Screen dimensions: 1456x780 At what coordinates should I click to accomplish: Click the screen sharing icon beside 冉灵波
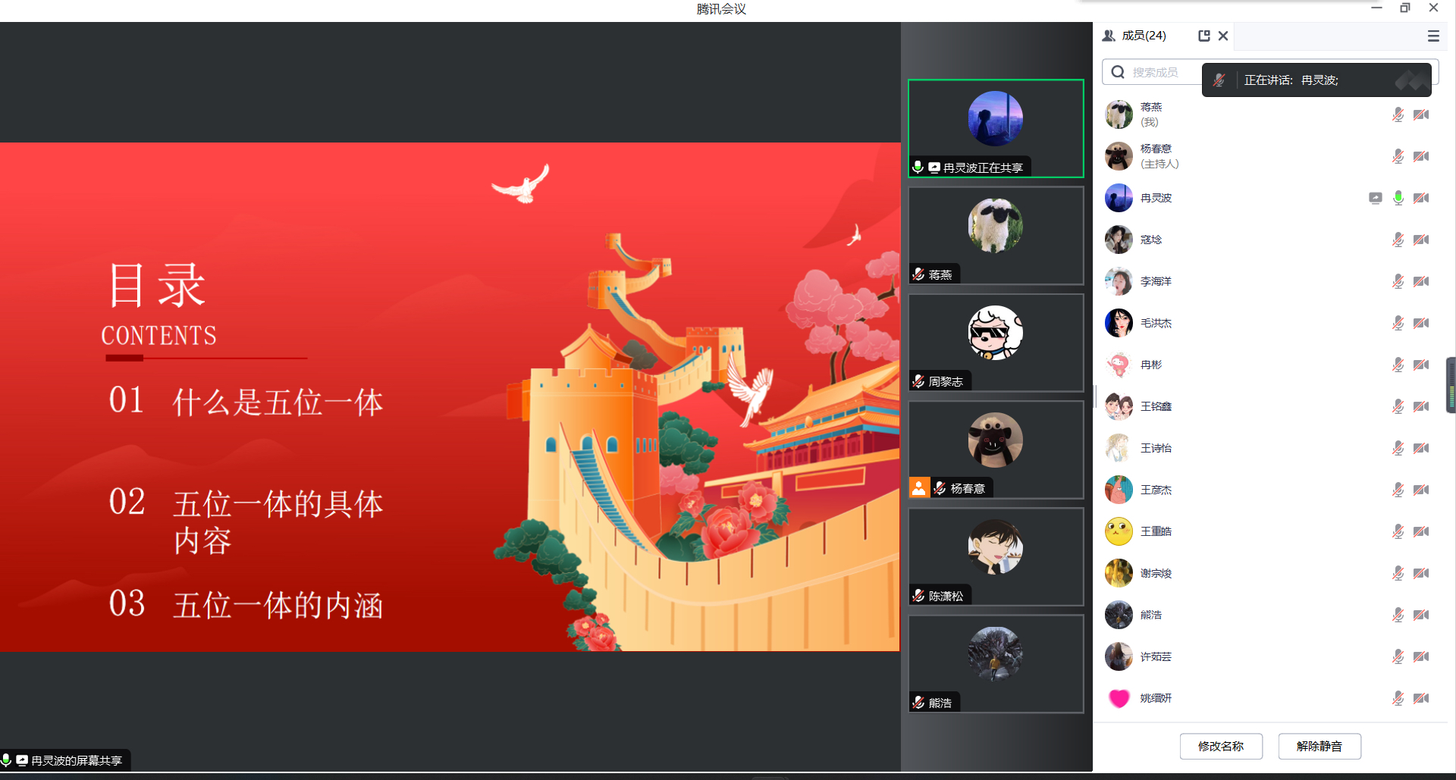[x=1375, y=197]
